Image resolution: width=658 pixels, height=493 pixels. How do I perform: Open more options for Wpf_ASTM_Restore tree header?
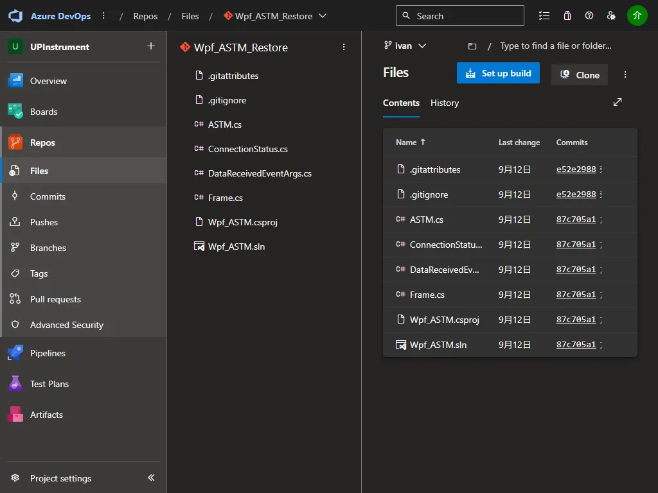[x=344, y=47]
